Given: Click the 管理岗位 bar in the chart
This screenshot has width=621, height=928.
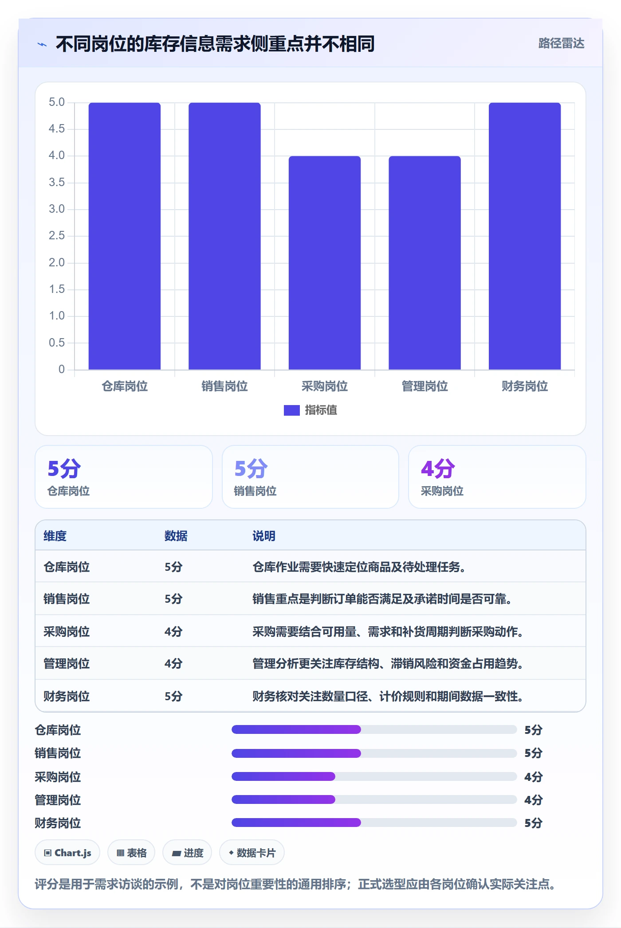Looking at the screenshot, I should pos(424,263).
